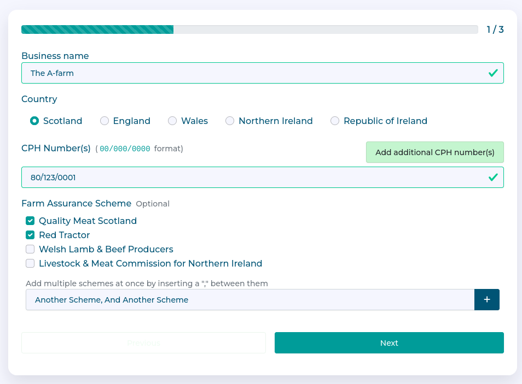Click Add additional CPH number(s) button
Image resolution: width=522 pixels, height=384 pixels.
434,152
